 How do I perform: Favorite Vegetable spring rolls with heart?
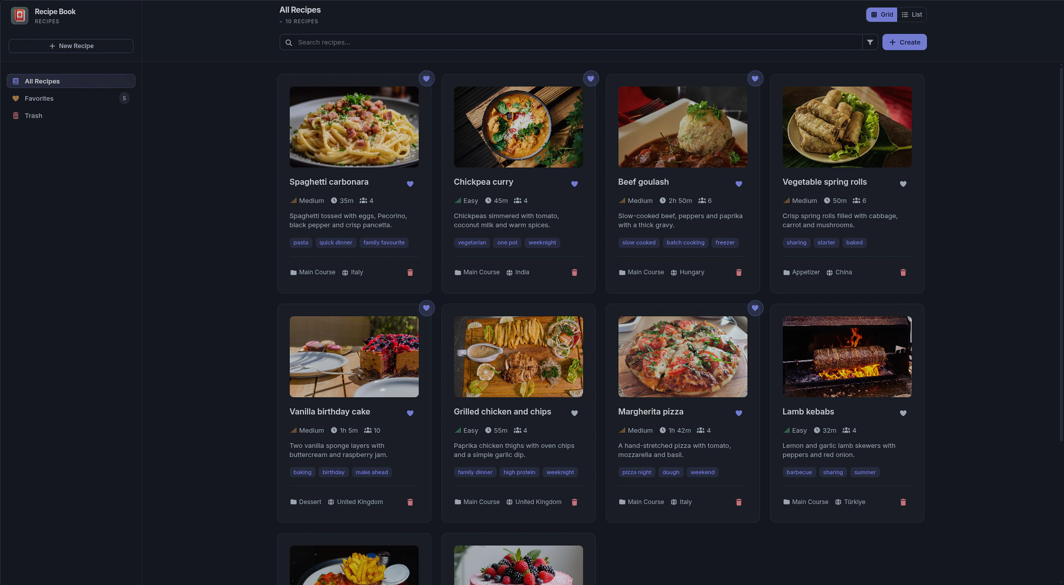point(903,184)
